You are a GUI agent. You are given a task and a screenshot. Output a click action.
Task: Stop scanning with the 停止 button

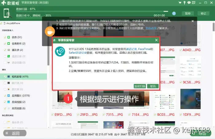tap(203, 13)
